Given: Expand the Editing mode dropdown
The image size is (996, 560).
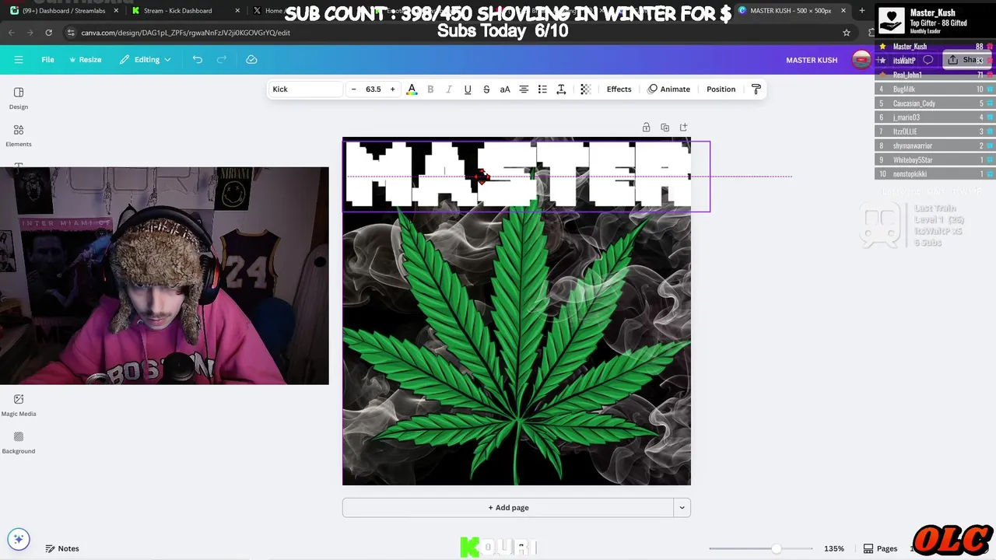Looking at the screenshot, I should pos(145,60).
